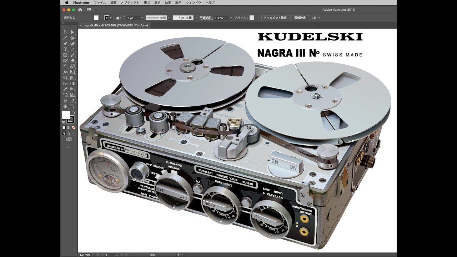Open the align options icon in control bar

[315, 17]
